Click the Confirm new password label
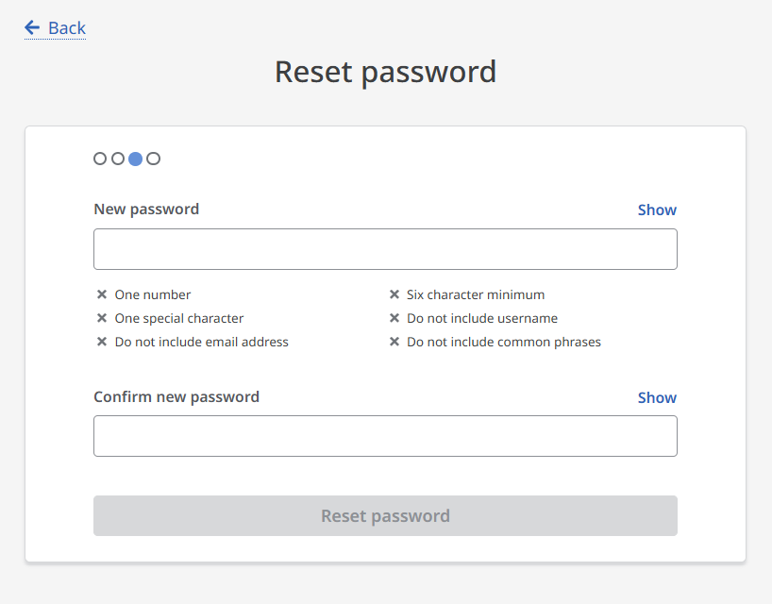Viewport: 772px width, 604px height. tap(176, 396)
